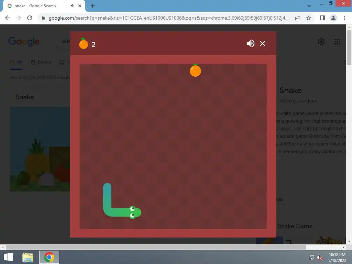Share this page icon
Image resolution: width=352 pixels, height=264 pixels.
298,18
